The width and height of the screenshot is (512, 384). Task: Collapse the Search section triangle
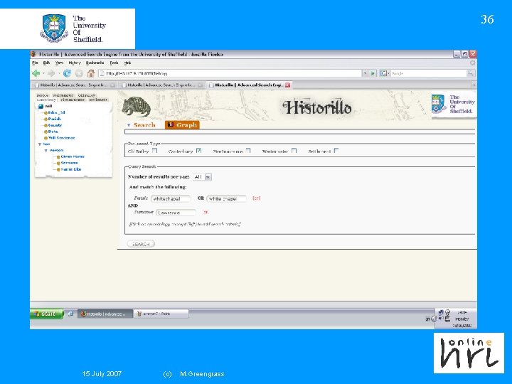click(x=129, y=125)
